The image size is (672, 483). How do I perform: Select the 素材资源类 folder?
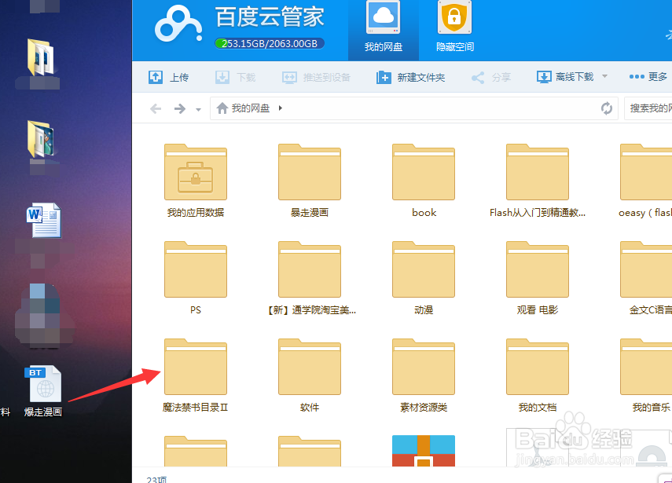[424, 367]
